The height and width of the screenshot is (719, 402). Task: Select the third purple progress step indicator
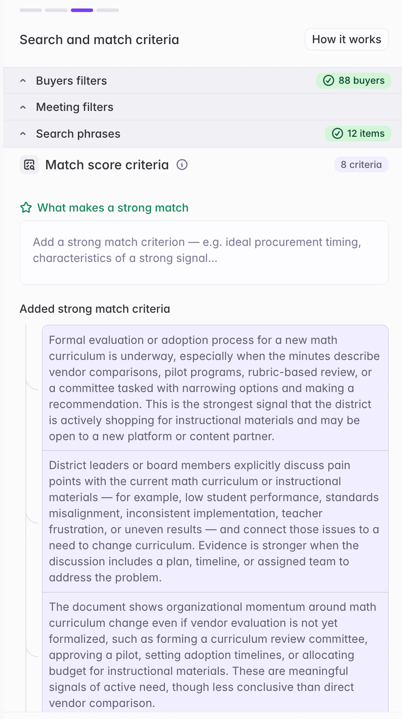[x=82, y=10]
